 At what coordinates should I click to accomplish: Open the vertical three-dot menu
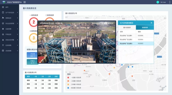(170, 2)
